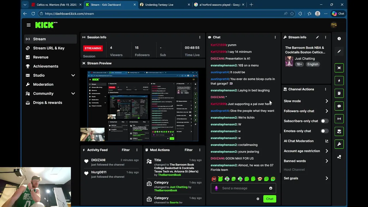
Task: Toggle the stream preview icon in the right sidebar
Action: coord(339,68)
